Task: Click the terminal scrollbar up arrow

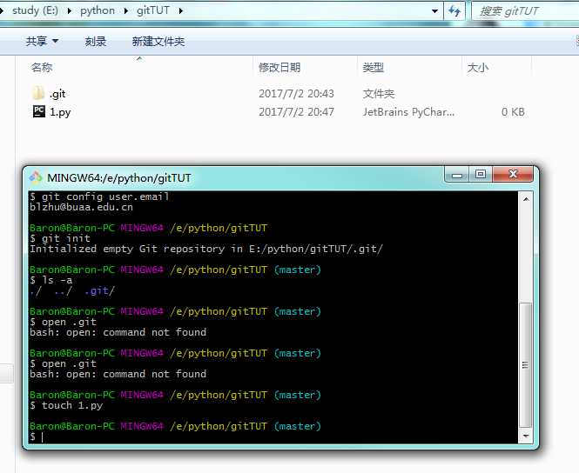Action: [525, 198]
